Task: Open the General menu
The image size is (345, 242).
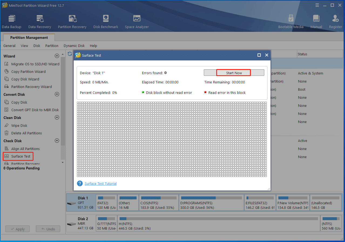Action: (x=9, y=46)
